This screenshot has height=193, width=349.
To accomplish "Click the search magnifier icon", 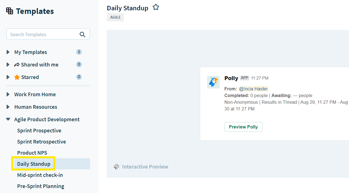I will [82, 34].
